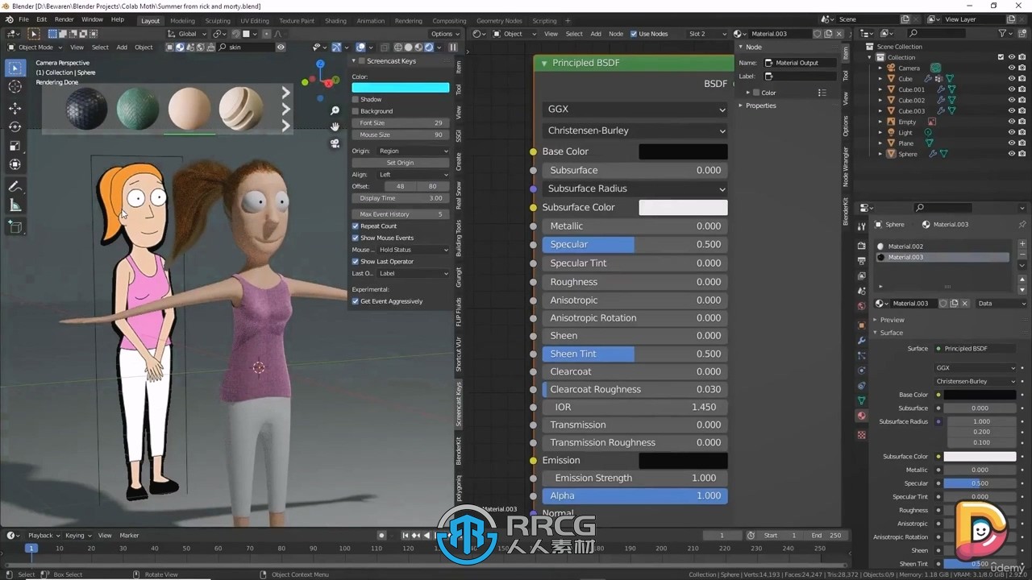Open the Playback menu in timeline
1032x580 pixels.
(x=44, y=535)
